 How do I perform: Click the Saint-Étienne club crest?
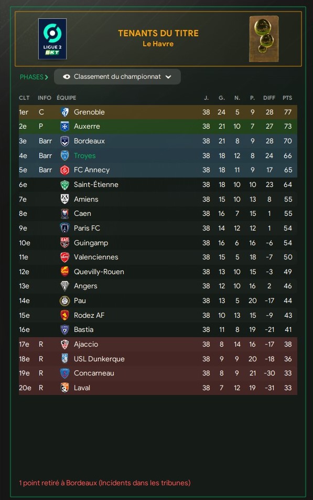pos(64,185)
